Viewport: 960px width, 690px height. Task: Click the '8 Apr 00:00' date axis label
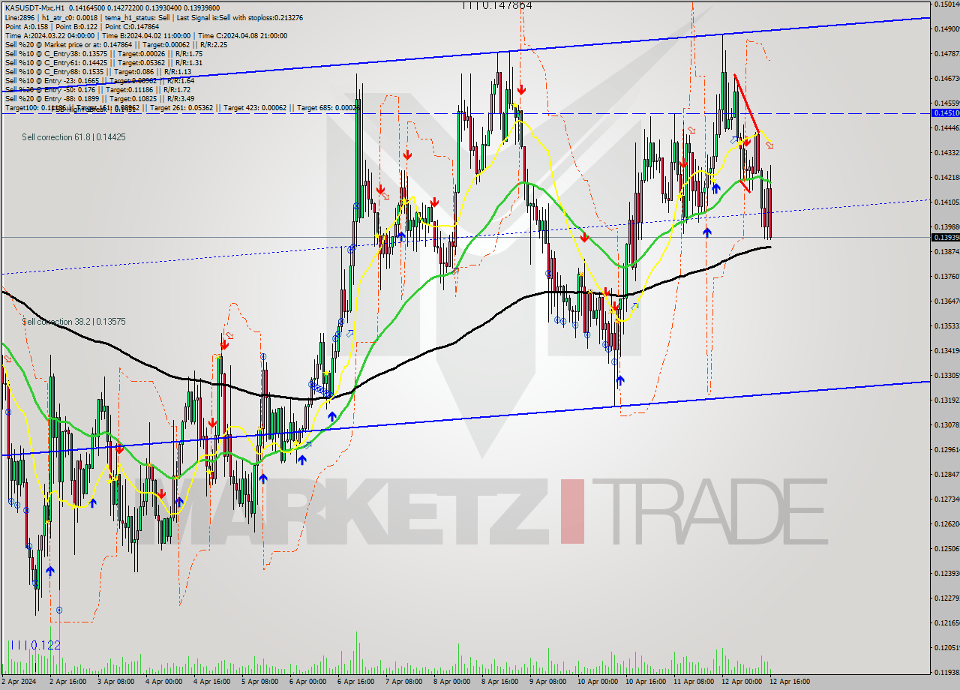(x=451, y=682)
